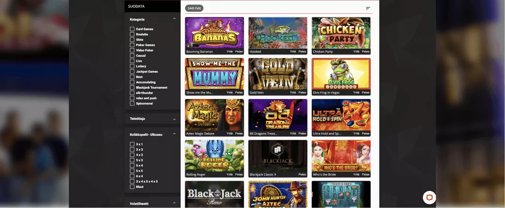Open the Booming Bananas game thumbnail

click(215, 33)
